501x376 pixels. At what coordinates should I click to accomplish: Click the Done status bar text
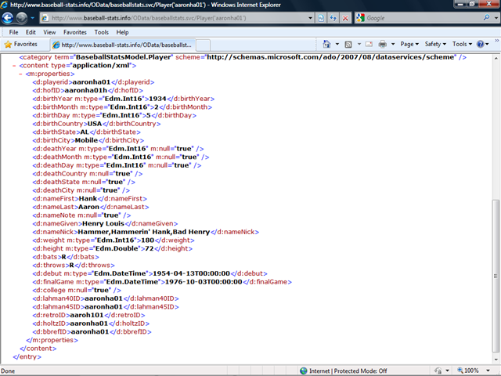(x=8, y=371)
